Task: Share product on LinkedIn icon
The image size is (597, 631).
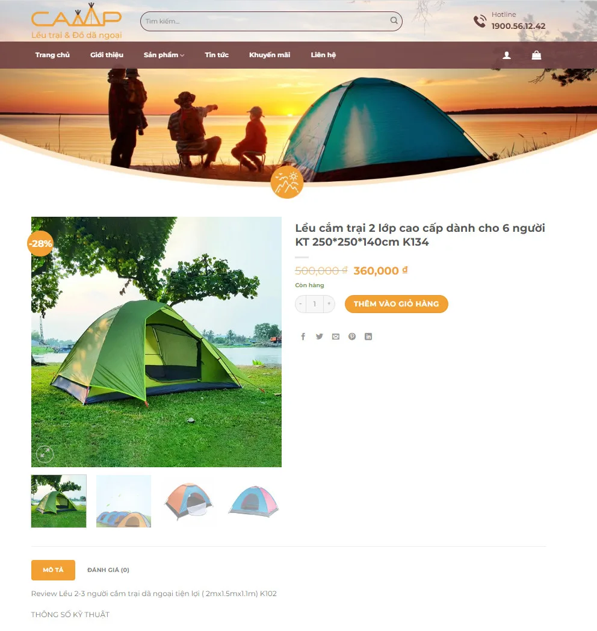Action: pyautogui.click(x=368, y=337)
